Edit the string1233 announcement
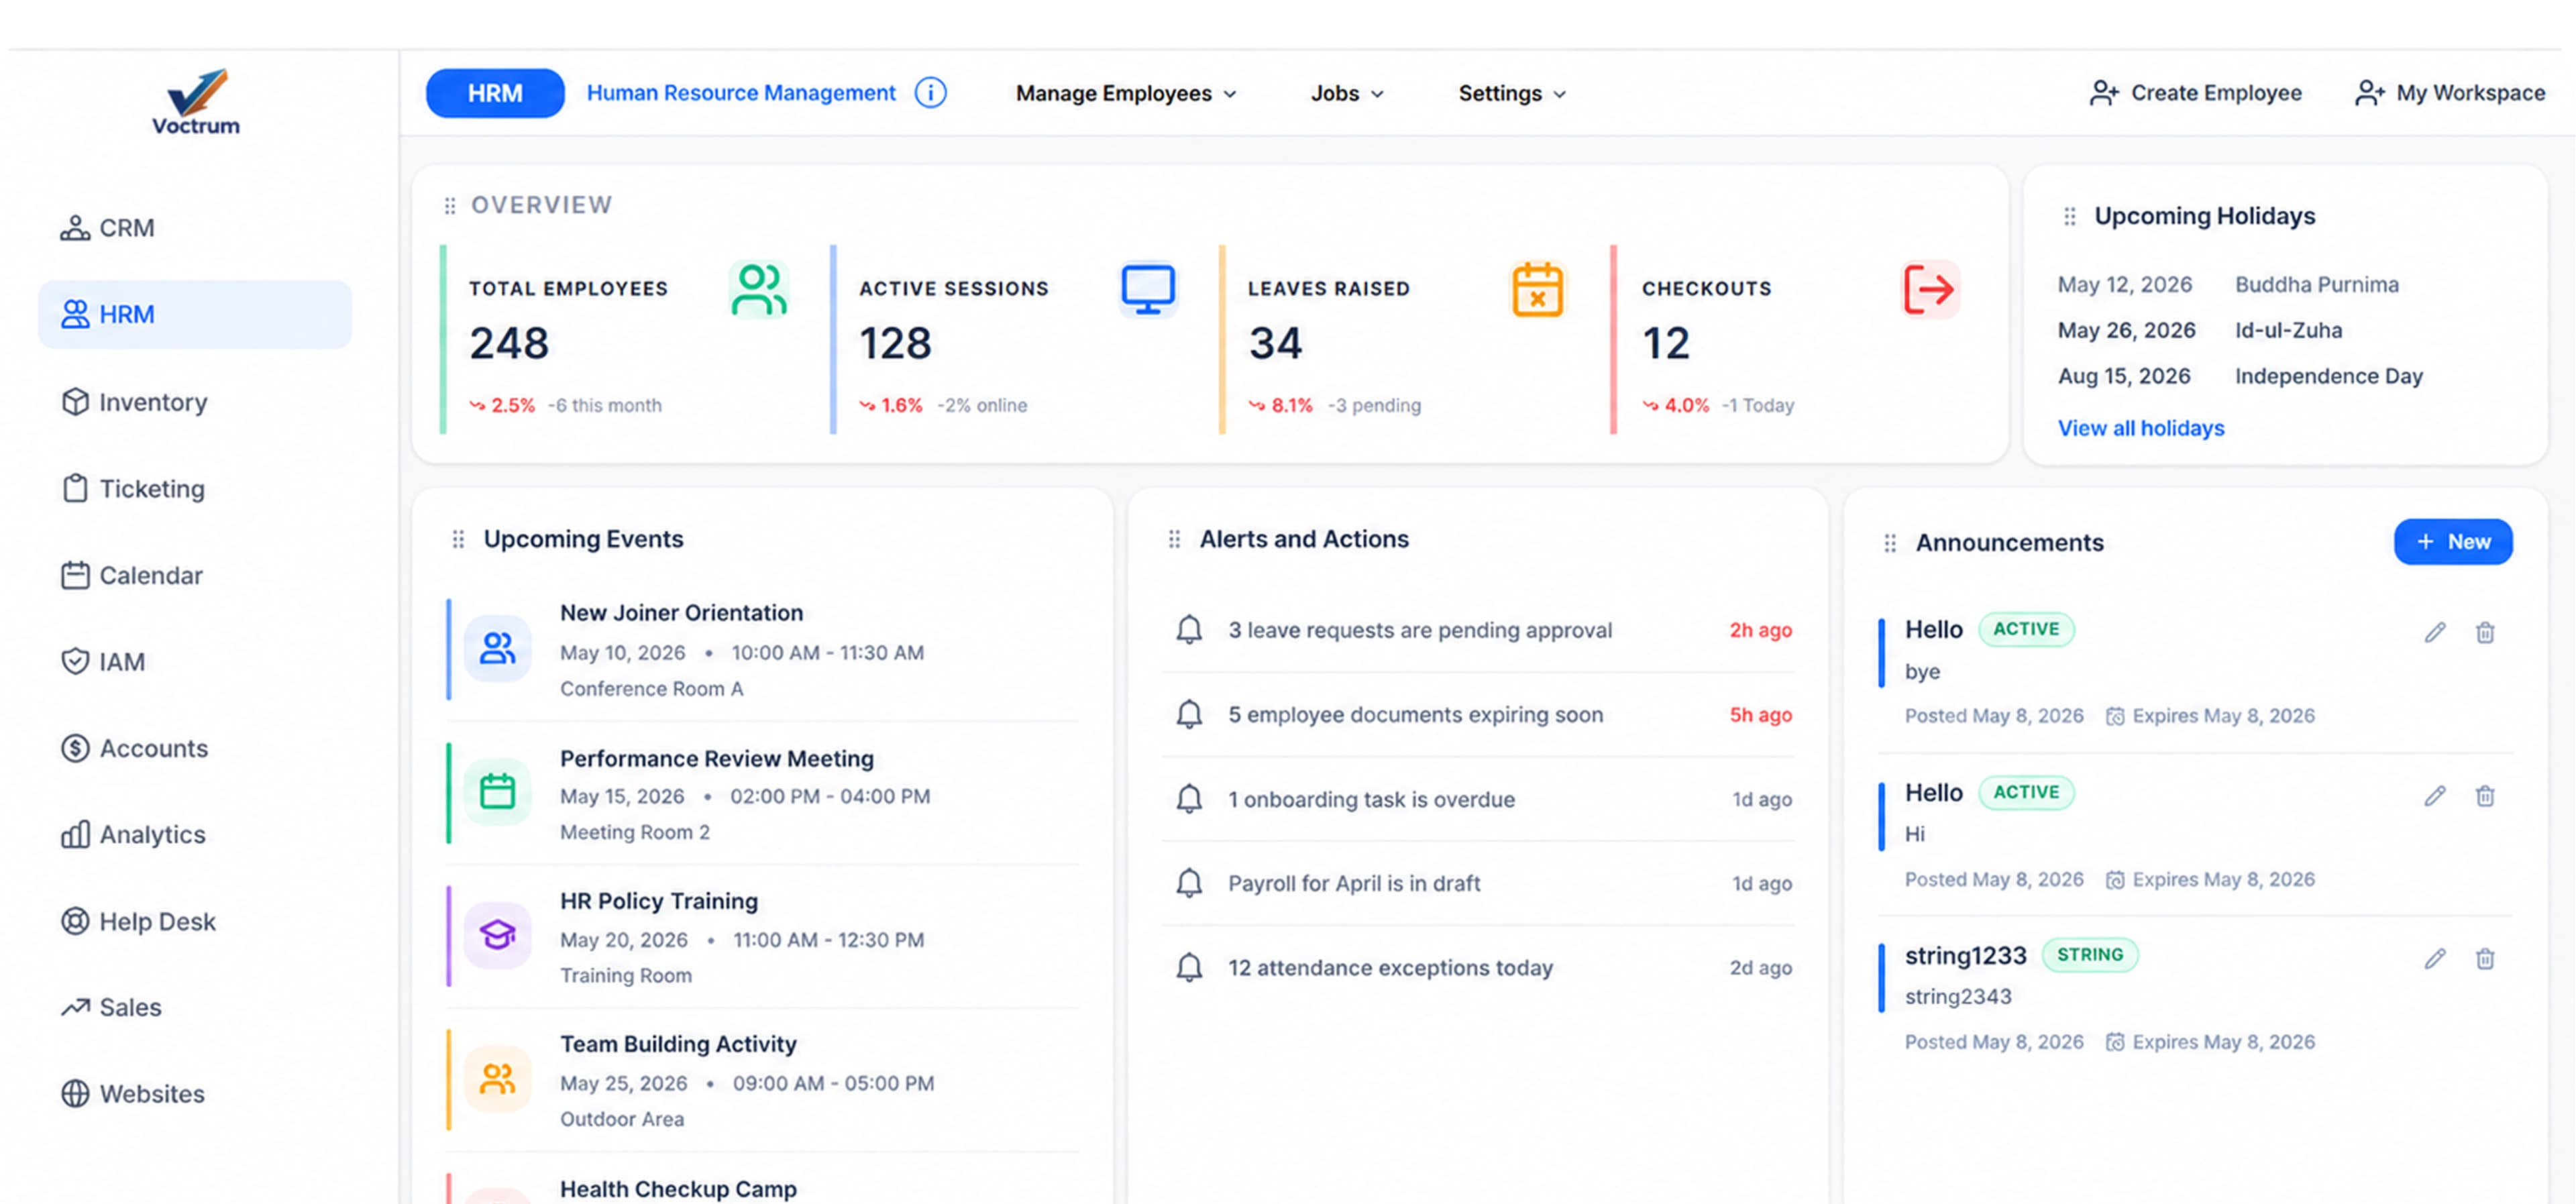 click(2435, 959)
